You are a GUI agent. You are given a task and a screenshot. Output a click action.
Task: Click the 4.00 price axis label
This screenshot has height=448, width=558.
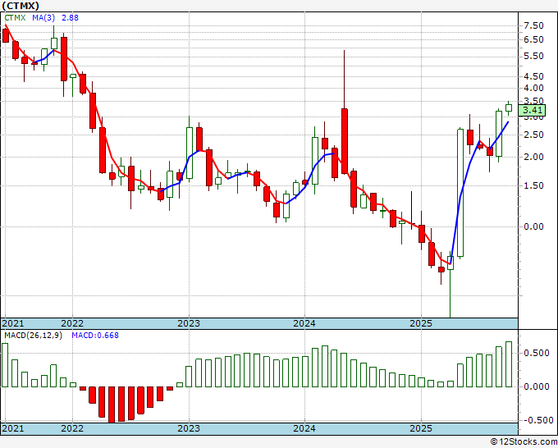coord(533,88)
